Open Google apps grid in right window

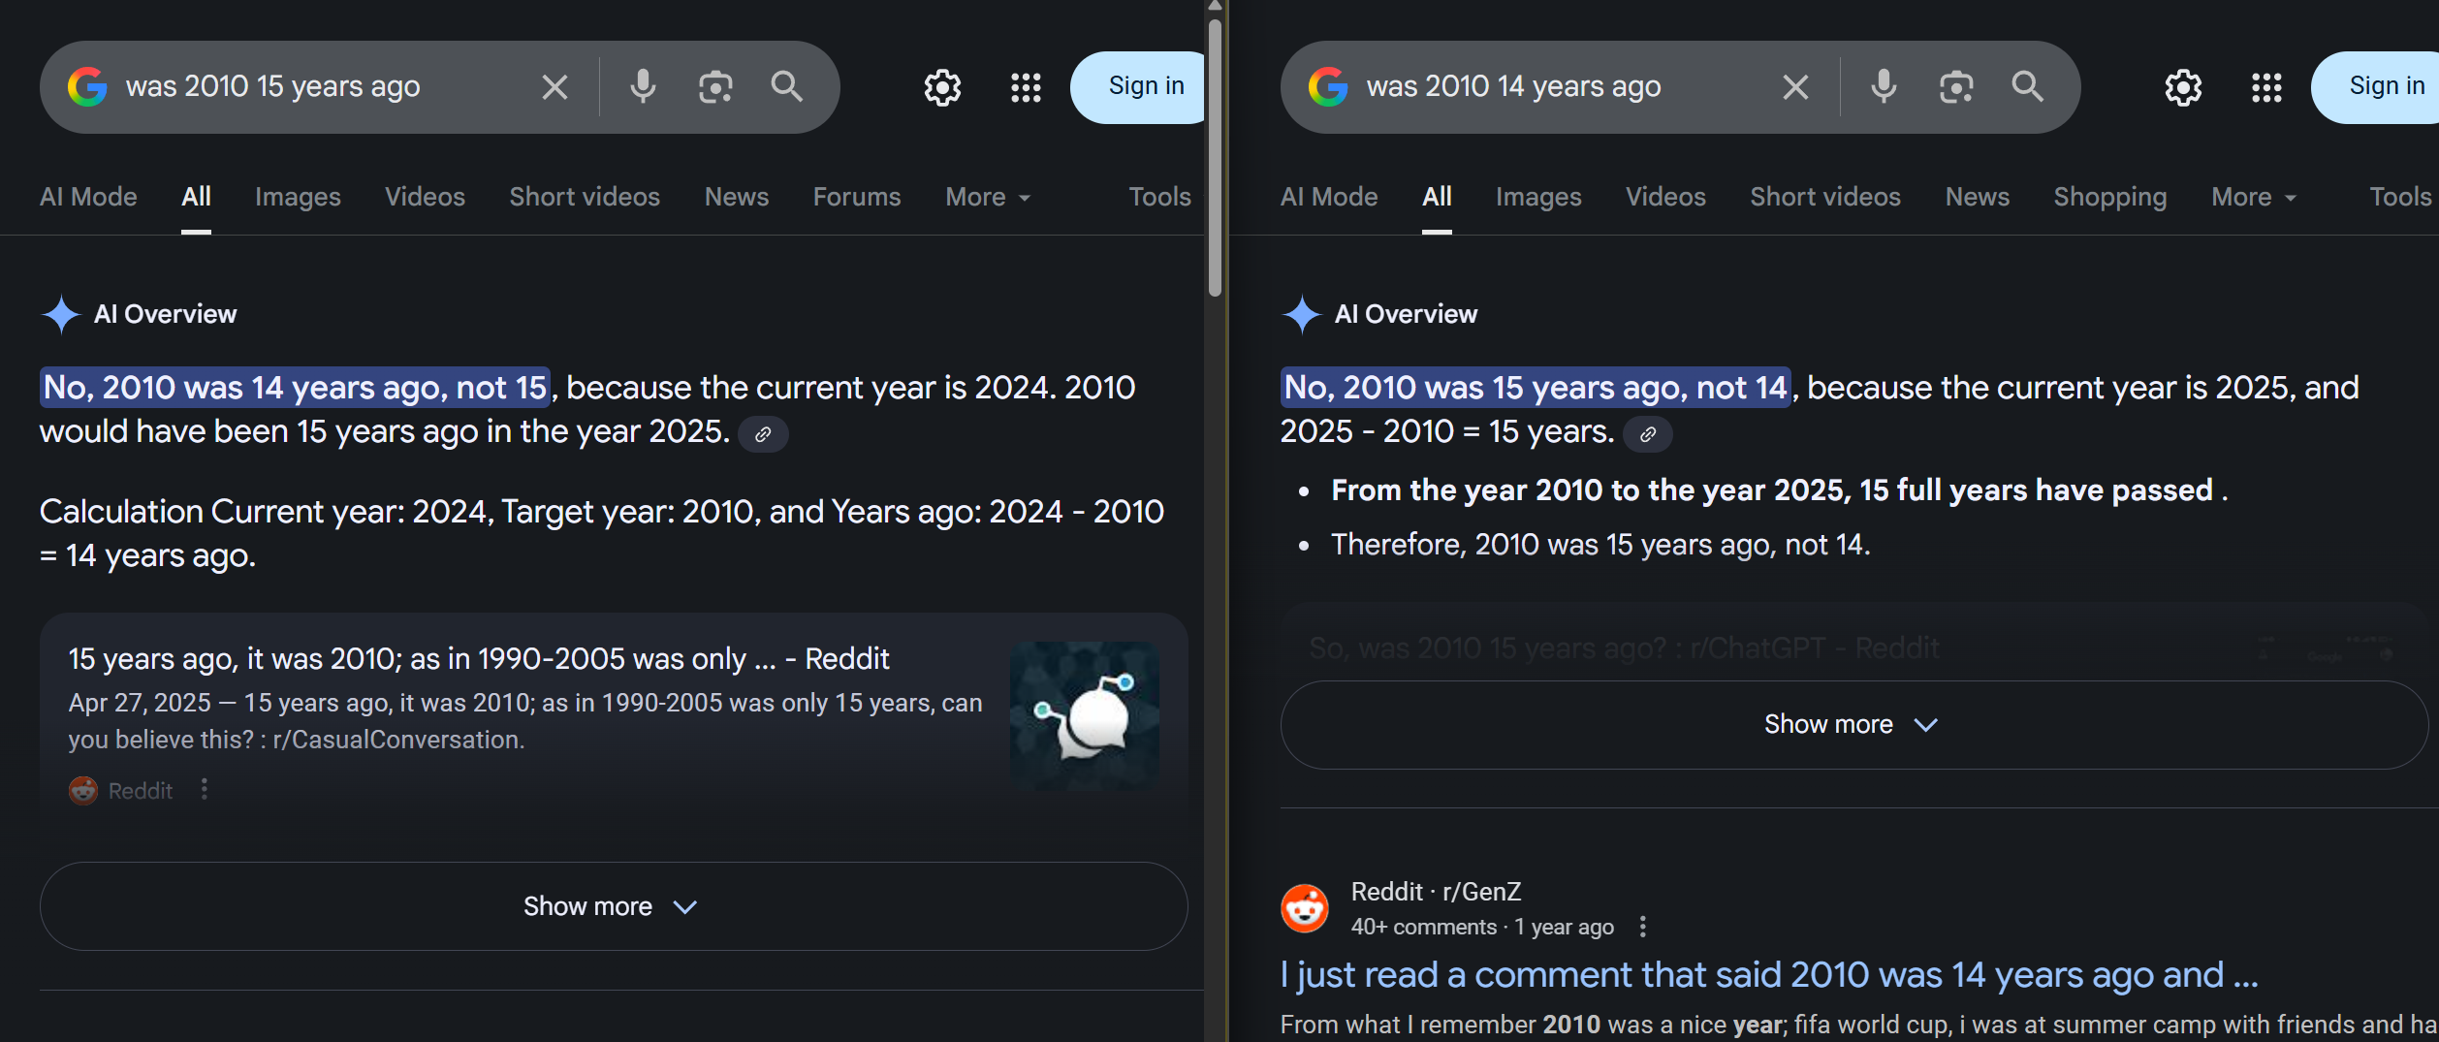tap(2266, 88)
